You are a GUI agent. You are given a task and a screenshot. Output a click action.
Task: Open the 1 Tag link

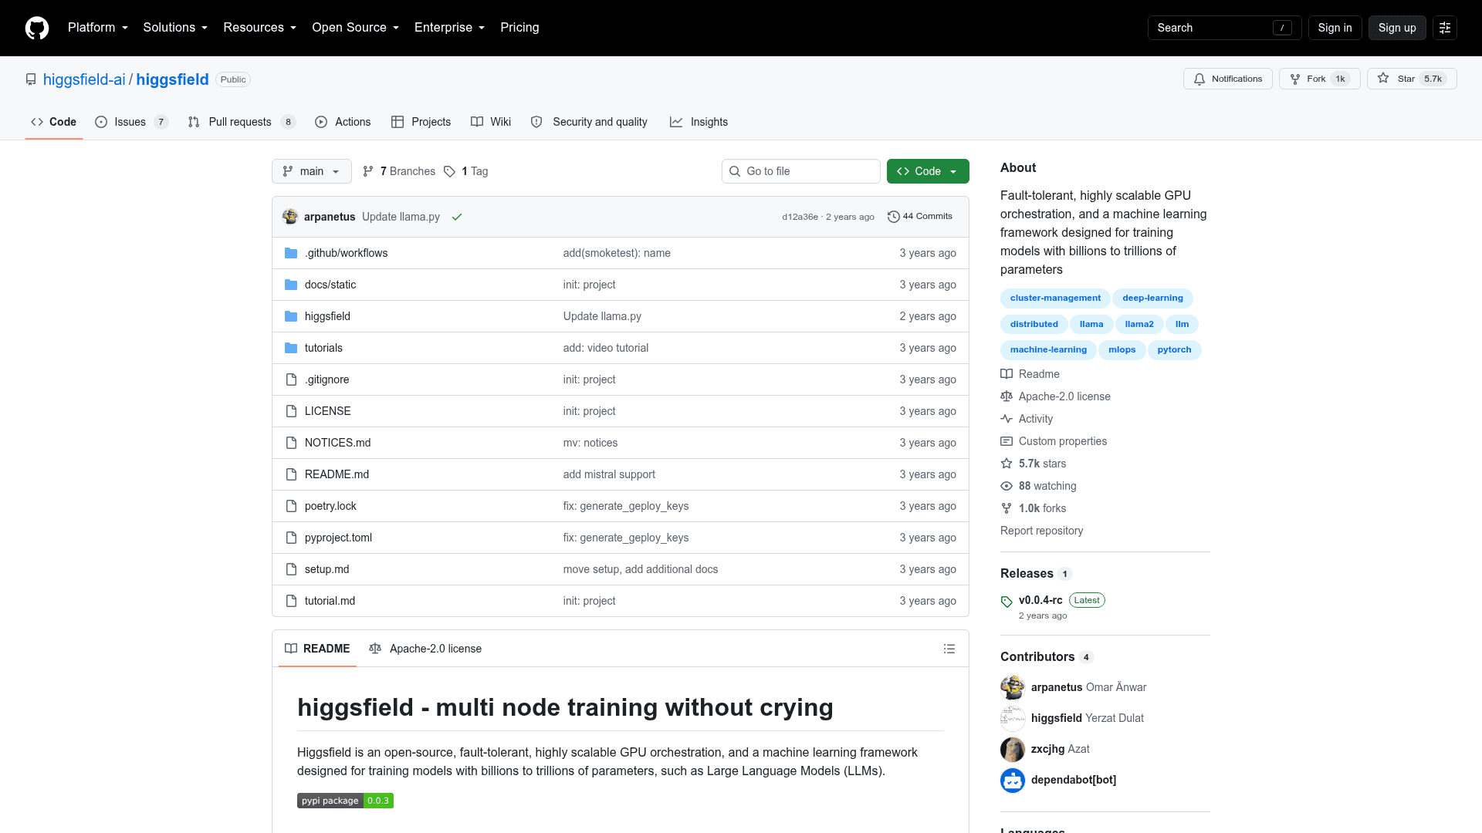(x=466, y=171)
